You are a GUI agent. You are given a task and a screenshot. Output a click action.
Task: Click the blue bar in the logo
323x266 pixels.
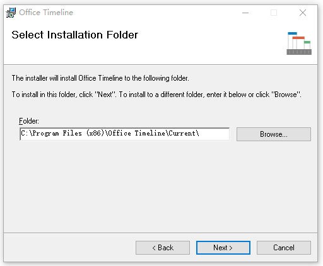(292, 33)
